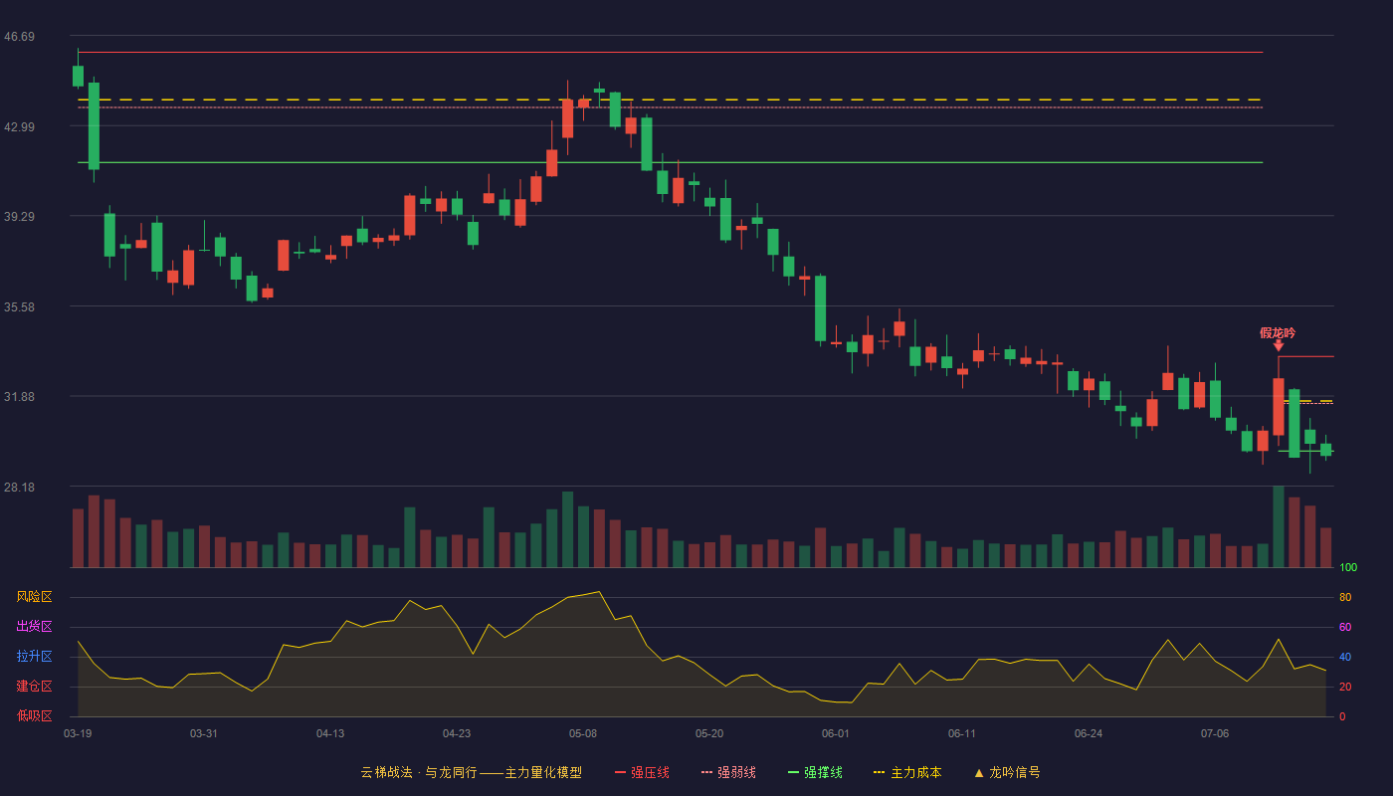Click the long red strong-pressure line at top
The image size is (1393, 796).
[x=670, y=52]
